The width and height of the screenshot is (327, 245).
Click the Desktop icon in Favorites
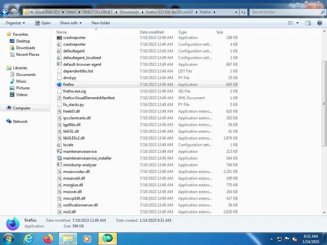pyautogui.click(x=12, y=41)
